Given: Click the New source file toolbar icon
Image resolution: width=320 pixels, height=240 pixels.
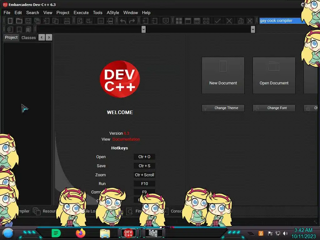Looking at the screenshot, I should (x=10, y=21).
